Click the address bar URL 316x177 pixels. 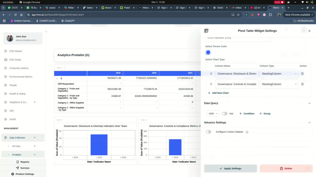point(58,15)
